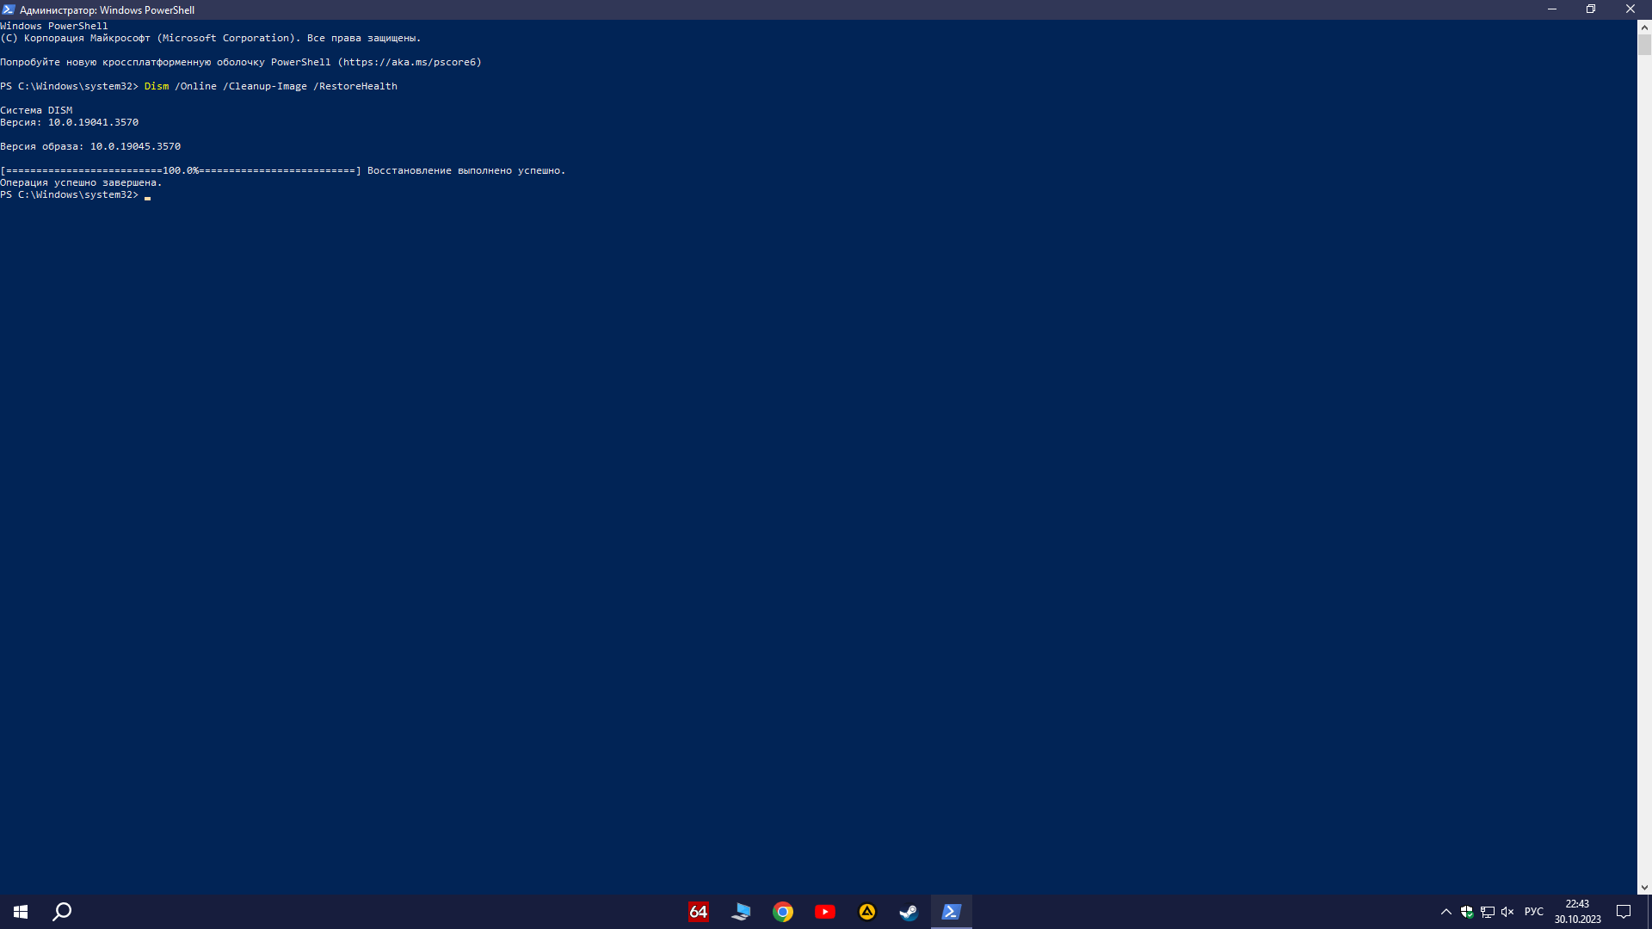Image resolution: width=1652 pixels, height=929 pixels.
Task: Restore down the PowerShell window
Action: 1591,9
